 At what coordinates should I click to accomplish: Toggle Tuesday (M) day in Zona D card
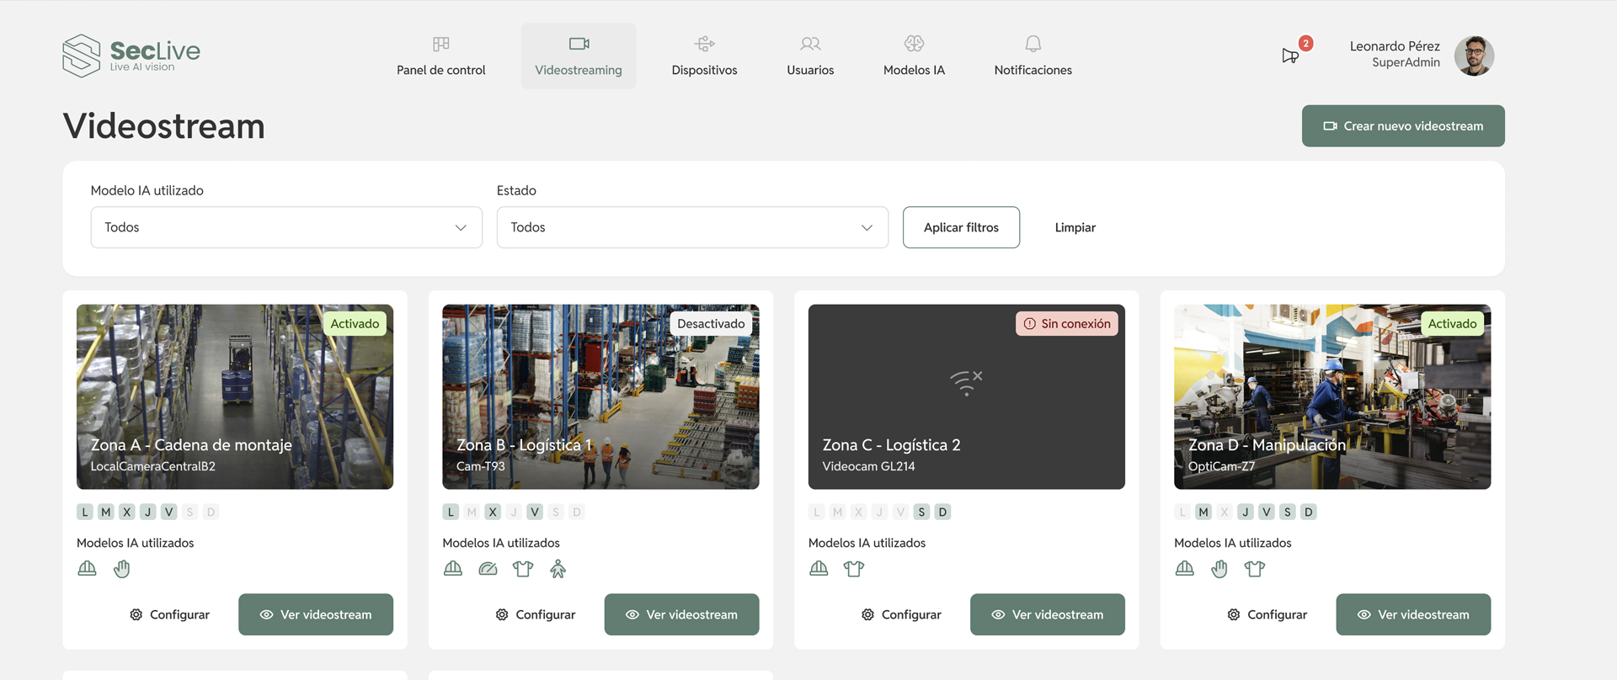tap(1203, 512)
